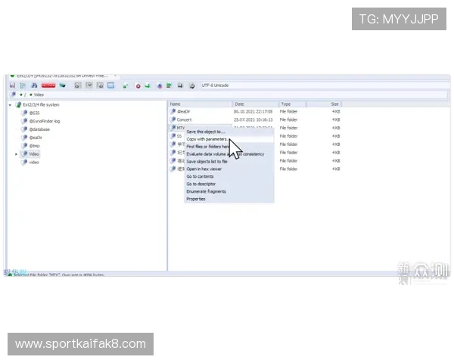Image resolution: width=454 pixels, height=363 pixels.
Task: Expand the Video folder tree node
Action: (x=17, y=154)
